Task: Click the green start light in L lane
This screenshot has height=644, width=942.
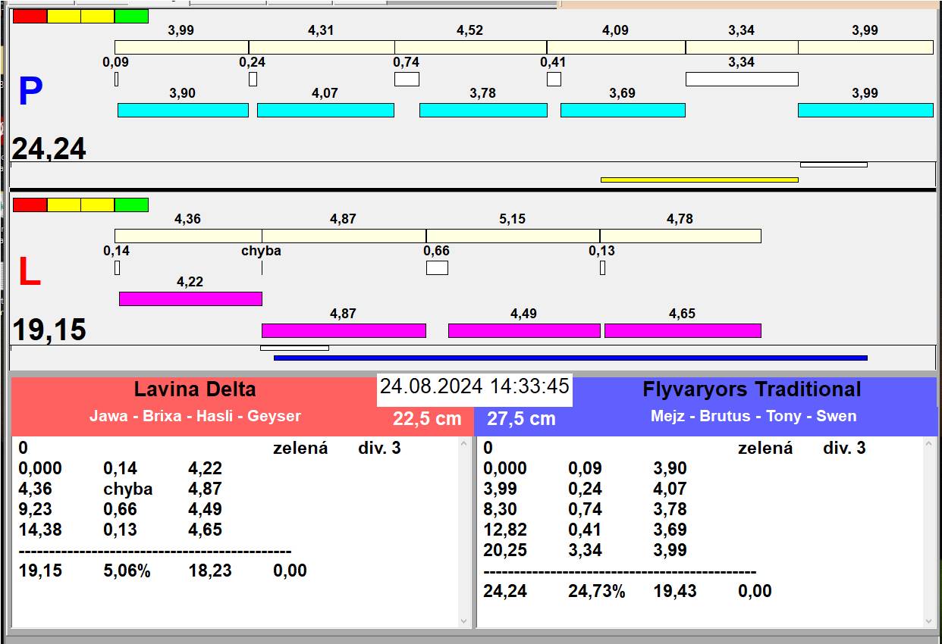Action: pos(131,205)
